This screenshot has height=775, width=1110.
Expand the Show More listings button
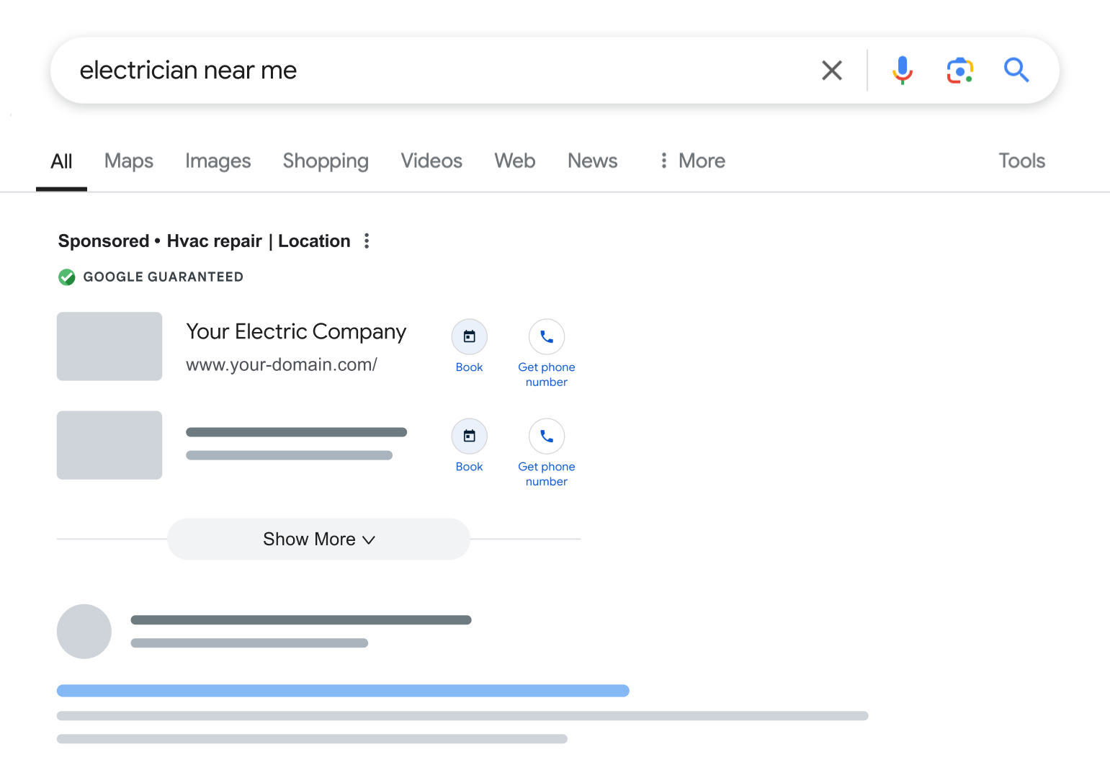click(318, 539)
